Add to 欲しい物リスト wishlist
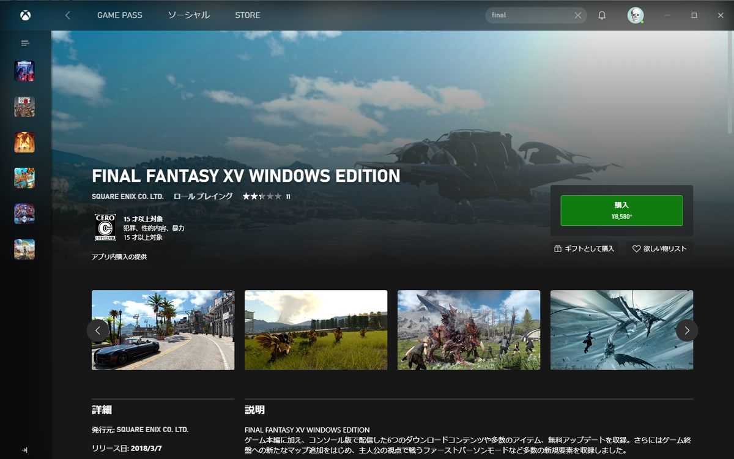Viewport: 734px width, 459px height. [659, 249]
